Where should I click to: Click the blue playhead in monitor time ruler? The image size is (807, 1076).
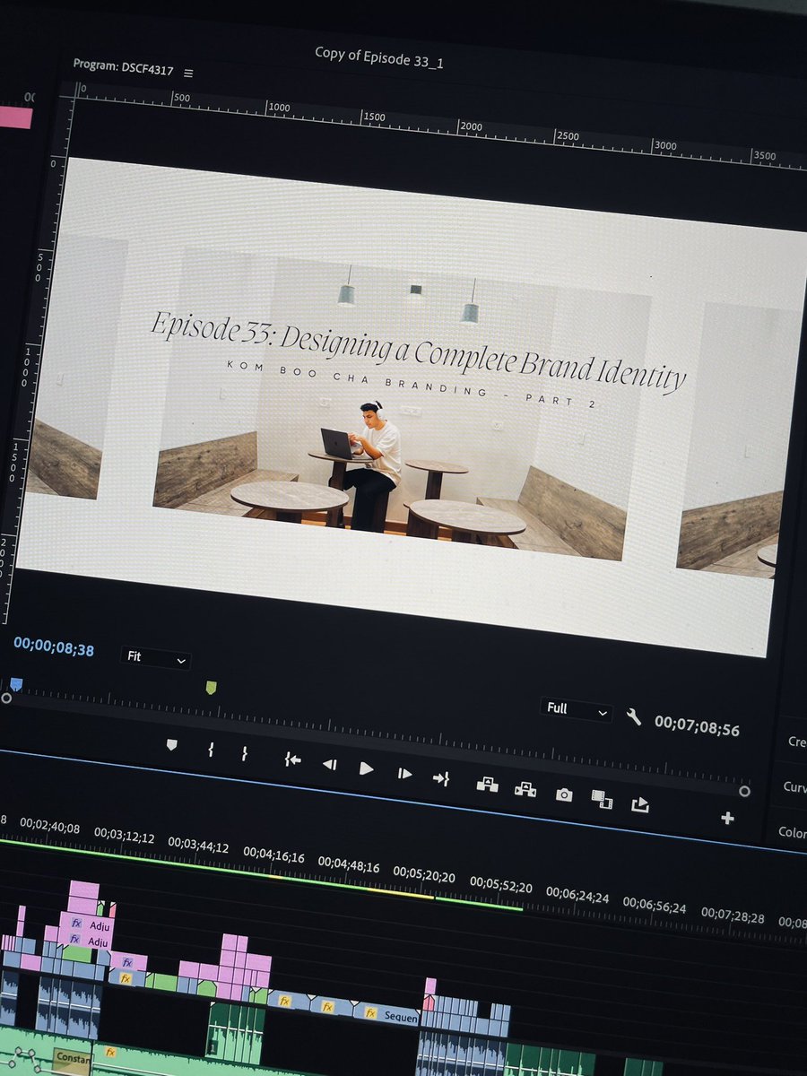coord(15,684)
